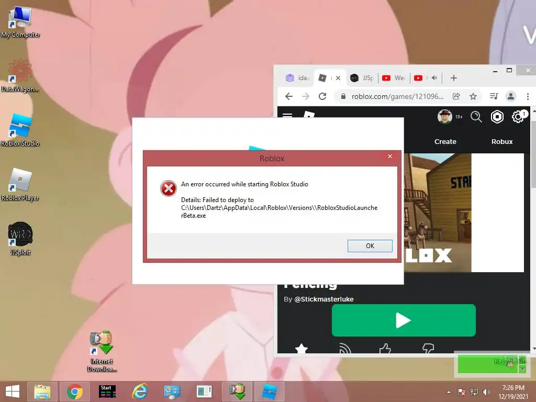Go forward in Chrome
This screenshot has width=536, height=402.
306,96
